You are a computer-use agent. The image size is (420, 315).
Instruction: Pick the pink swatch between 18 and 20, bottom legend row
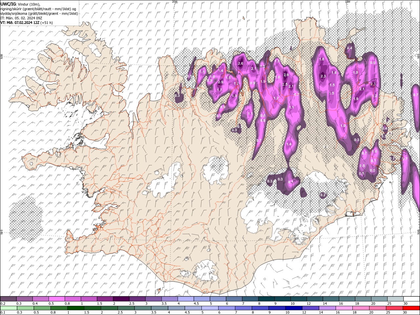tap(361, 308)
